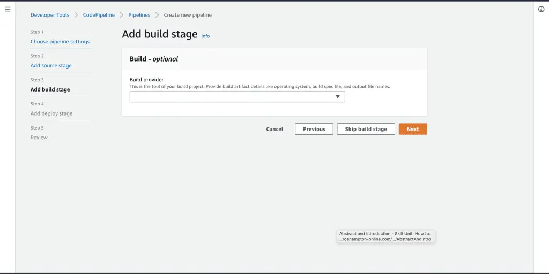The height and width of the screenshot is (274, 549).
Task: Go to CodePipeline breadcrumb
Action: click(99, 15)
